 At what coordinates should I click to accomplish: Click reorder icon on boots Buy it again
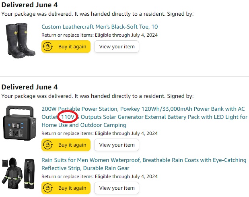coord(47,47)
